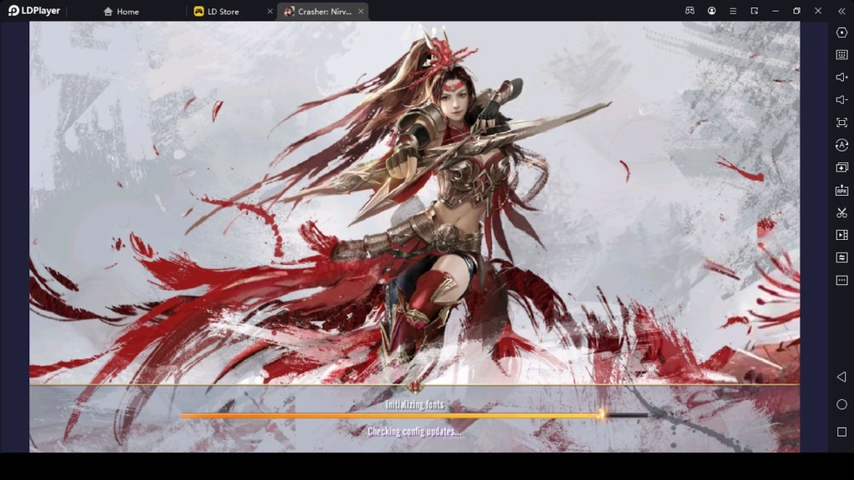Tap the Android back triangle button
The image size is (854, 480).
tap(841, 377)
